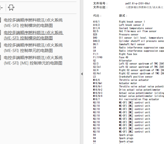Collapse the bookmarks panel with the arrow
This screenshot has height=144, width=164.
[82, 74]
